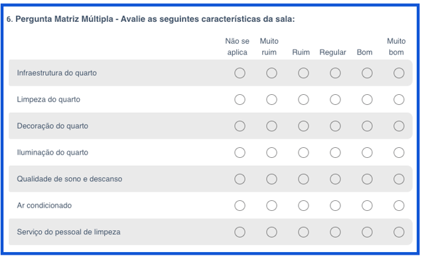Image resolution: width=422 pixels, height=258 pixels.
Task: Rate Decoração do quarto as Ruim
Action: [x=303, y=126]
